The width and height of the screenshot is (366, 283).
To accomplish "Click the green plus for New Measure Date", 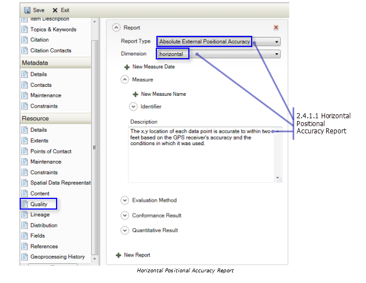I will pos(127,67).
